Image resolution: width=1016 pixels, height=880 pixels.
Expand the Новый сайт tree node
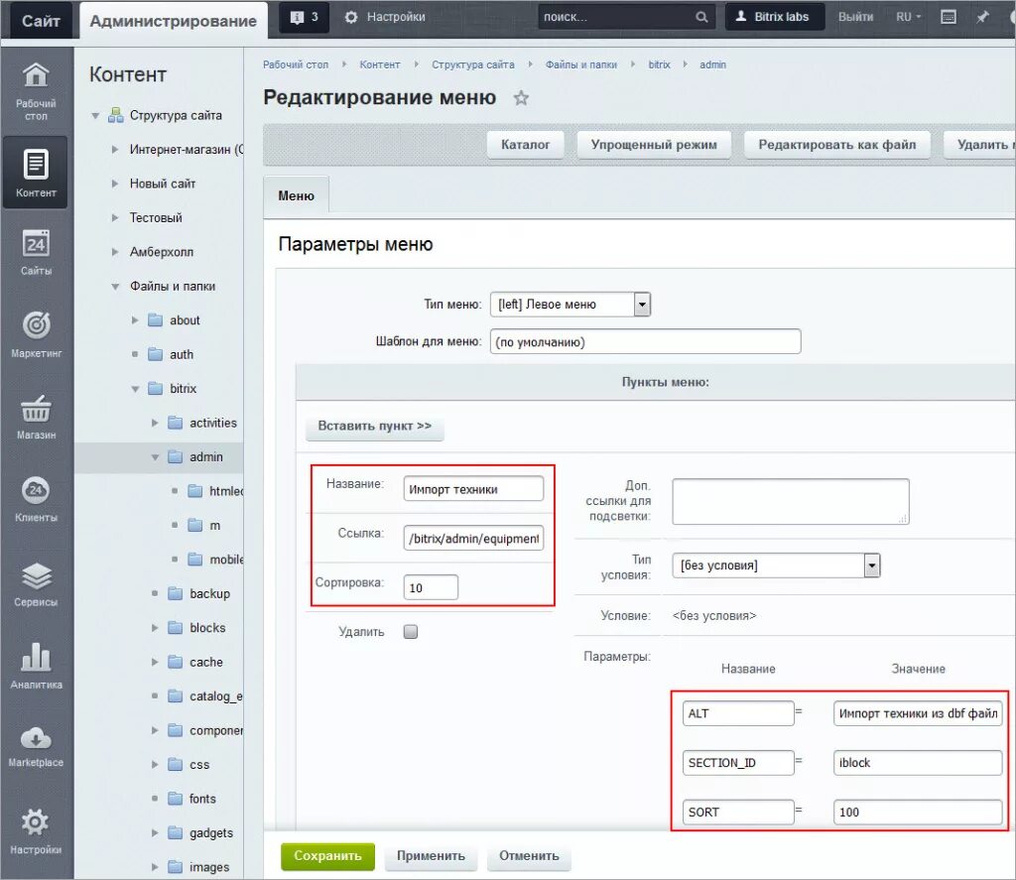pyautogui.click(x=115, y=184)
